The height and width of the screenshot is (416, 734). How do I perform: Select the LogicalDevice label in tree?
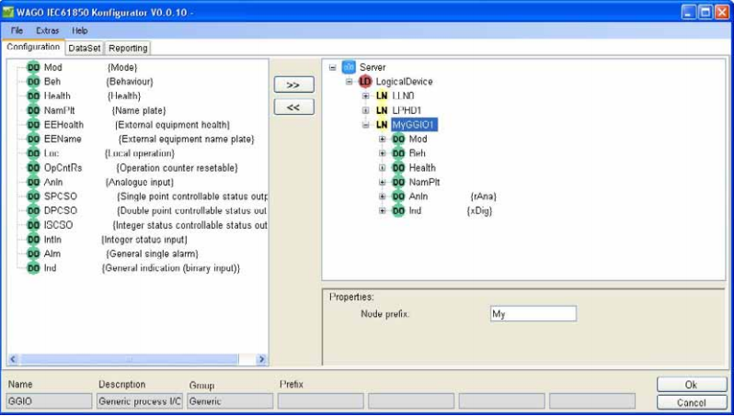[404, 82]
